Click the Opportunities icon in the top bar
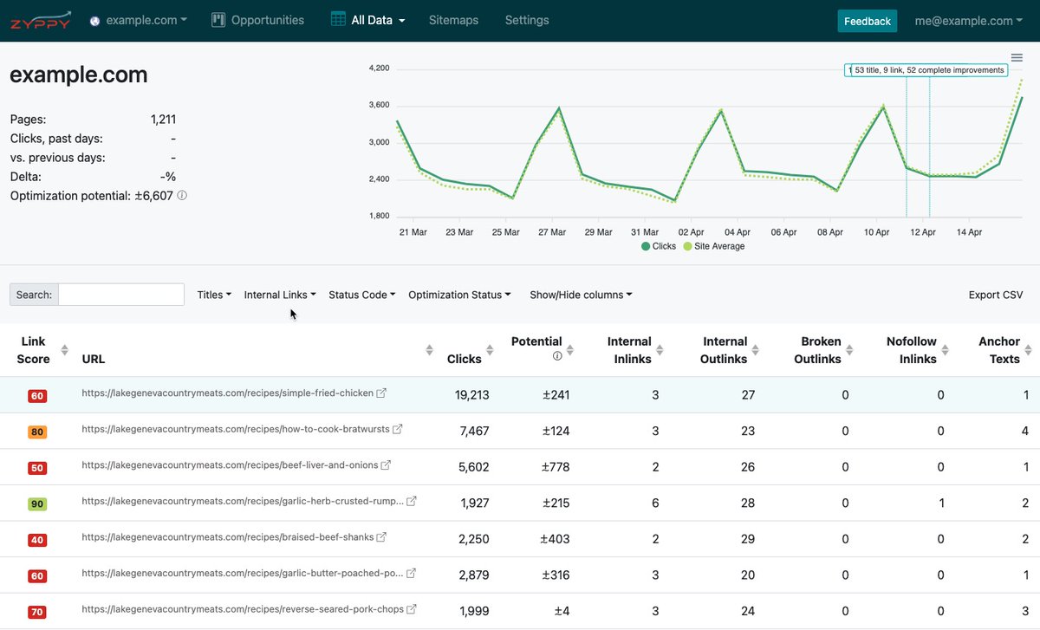The width and height of the screenshot is (1040, 630). pos(218,18)
